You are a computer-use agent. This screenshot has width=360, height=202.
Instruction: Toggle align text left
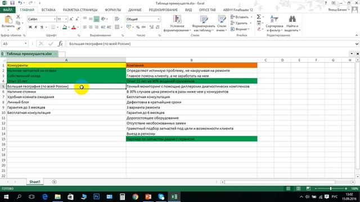coord(85,27)
